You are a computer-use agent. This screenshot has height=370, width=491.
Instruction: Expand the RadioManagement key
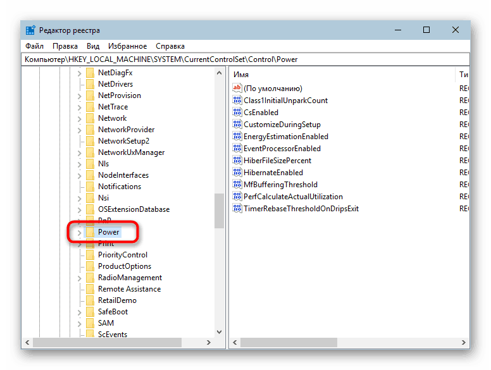pyautogui.click(x=79, y=278)
